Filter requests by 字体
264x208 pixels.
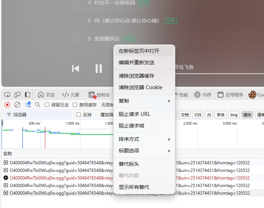click(x=221, y=115)
